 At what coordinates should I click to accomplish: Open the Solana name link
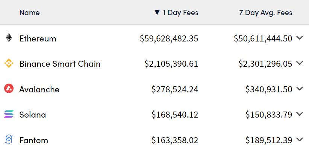click(32, 115)
